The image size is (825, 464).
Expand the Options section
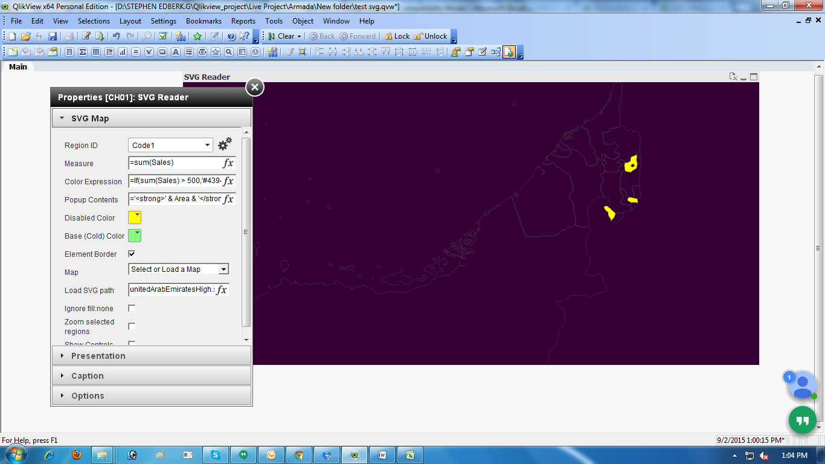(x=152, y=396)
